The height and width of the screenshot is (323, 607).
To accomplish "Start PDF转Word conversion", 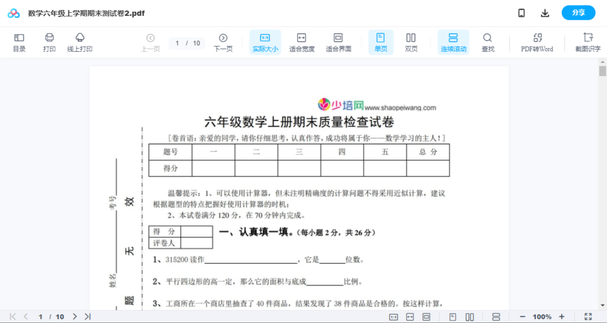I will [537, 42].
